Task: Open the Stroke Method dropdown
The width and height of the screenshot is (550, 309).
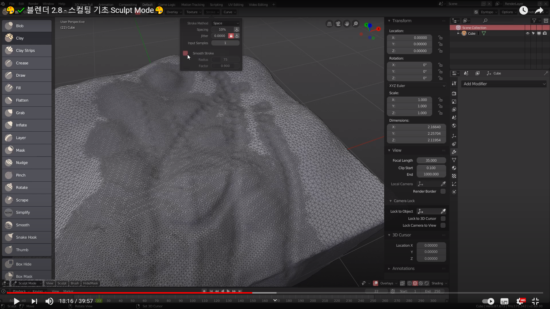Action: pyautogui.click(x=225, y=23)
